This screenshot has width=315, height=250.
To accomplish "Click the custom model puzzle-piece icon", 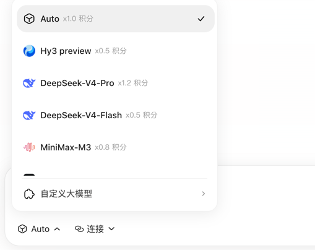I will coord(29,194).
